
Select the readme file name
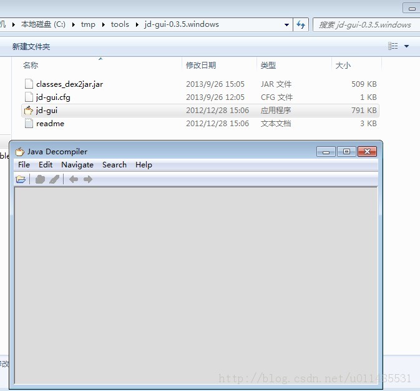pos(50,124)
